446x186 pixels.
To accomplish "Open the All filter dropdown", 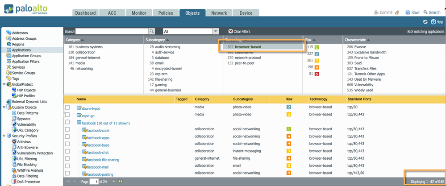I will point(216,32).
